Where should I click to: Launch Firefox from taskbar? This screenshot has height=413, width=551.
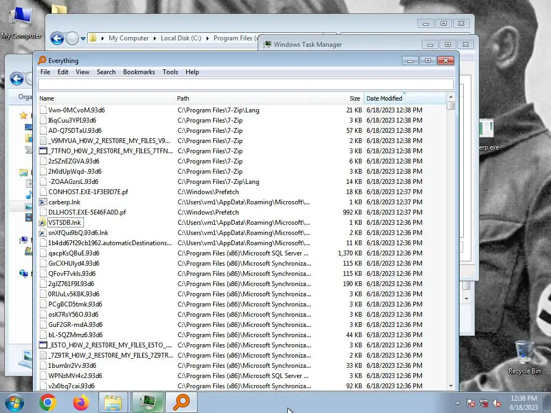tap(81, 402)
